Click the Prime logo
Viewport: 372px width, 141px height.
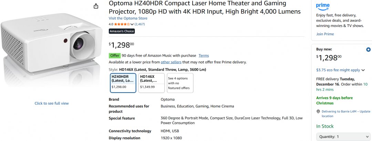323,6
